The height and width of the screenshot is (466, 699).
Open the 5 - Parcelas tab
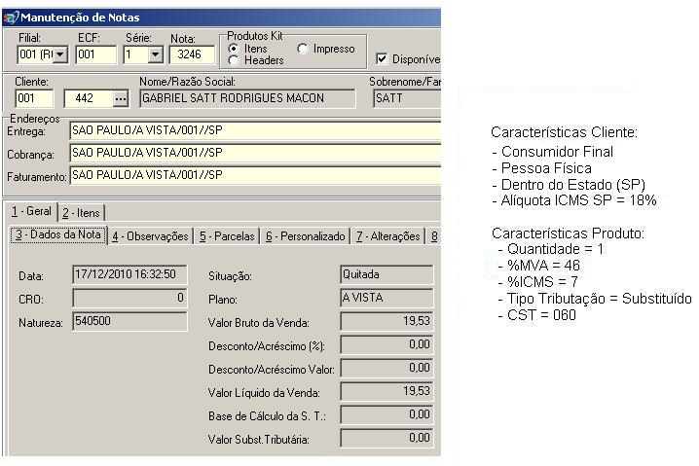(x=227, y=236)
